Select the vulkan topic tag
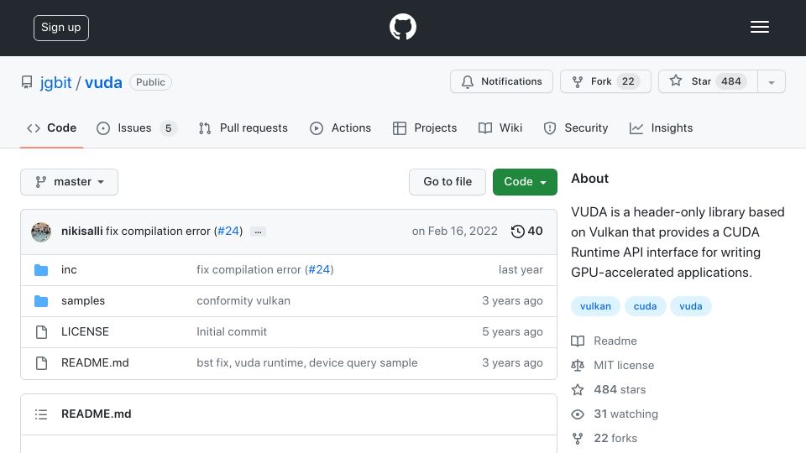Screen dimensions: 806x453 [595, 306]
